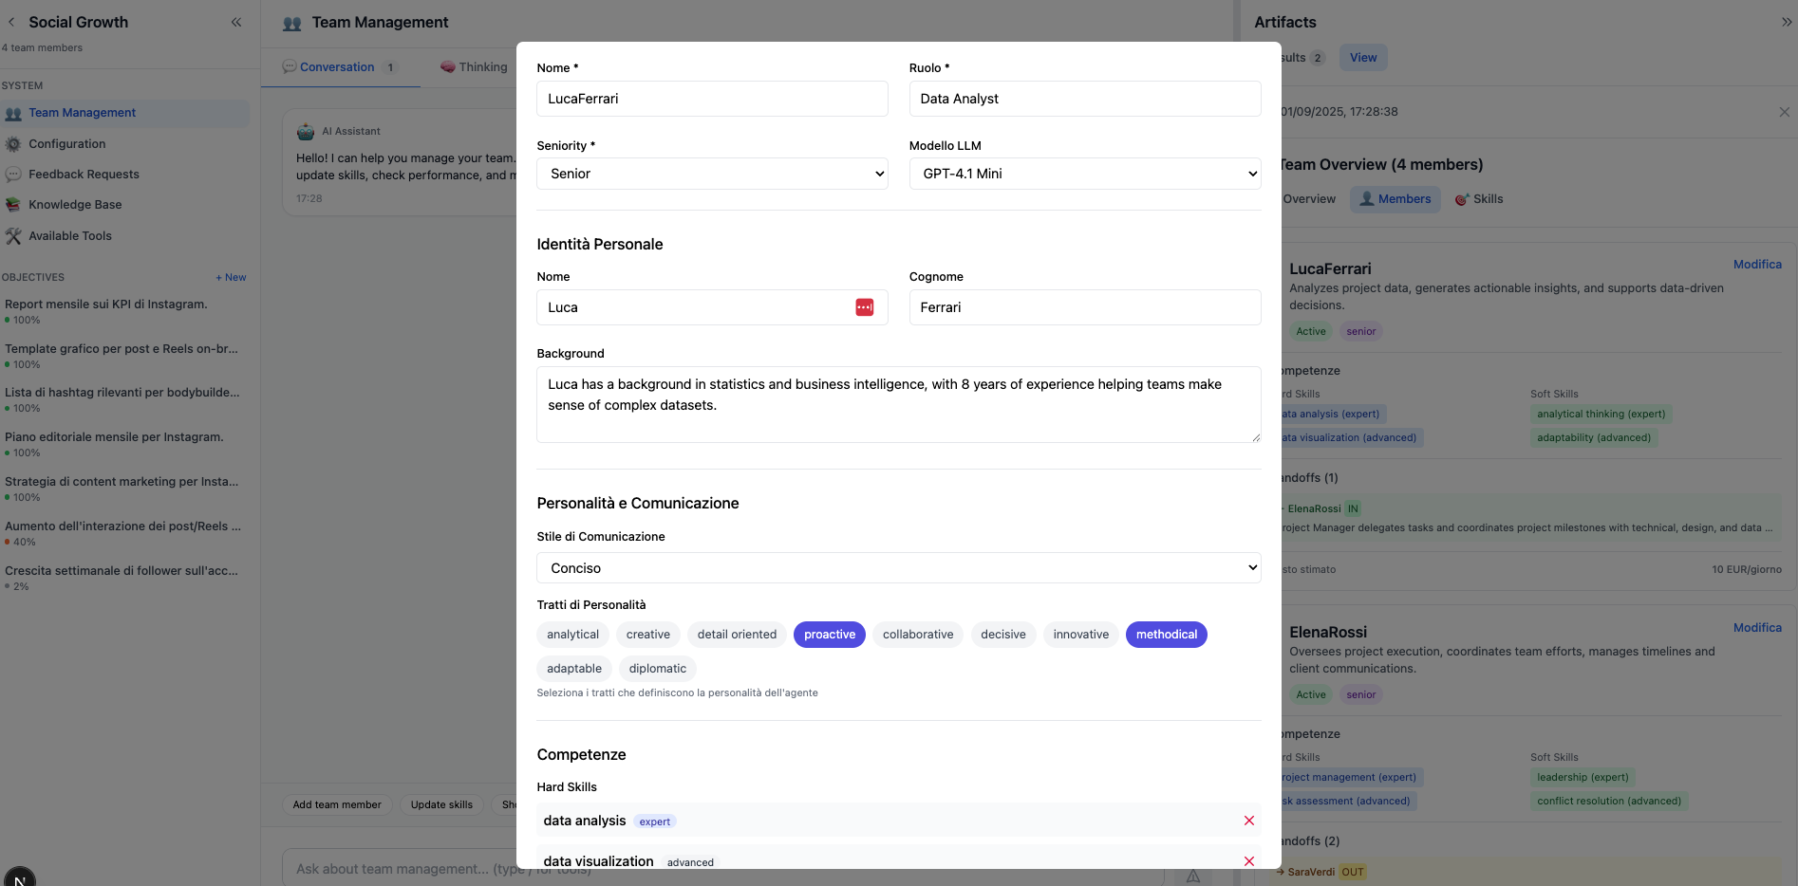Open objective Piano editoriale mensile per Instagram
The image size is (1798, 886).
[123, 445]
